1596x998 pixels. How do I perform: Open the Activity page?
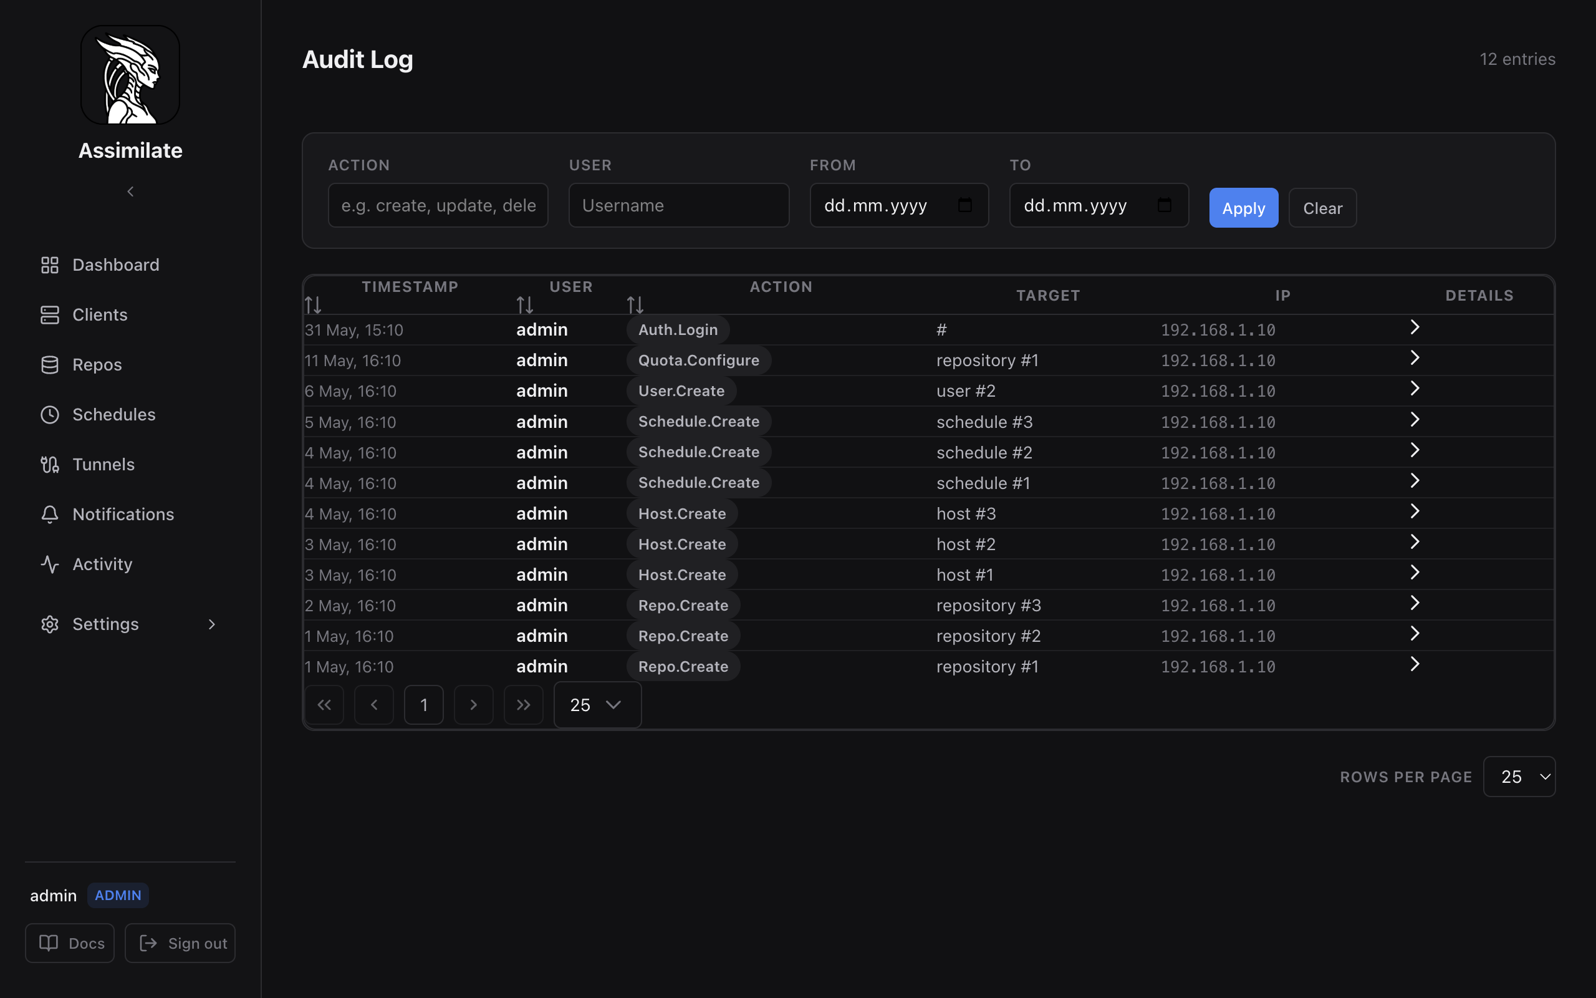tap(130, 564)
